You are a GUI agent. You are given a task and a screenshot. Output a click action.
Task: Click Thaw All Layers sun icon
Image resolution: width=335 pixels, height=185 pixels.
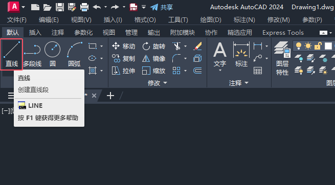[323, 71]
